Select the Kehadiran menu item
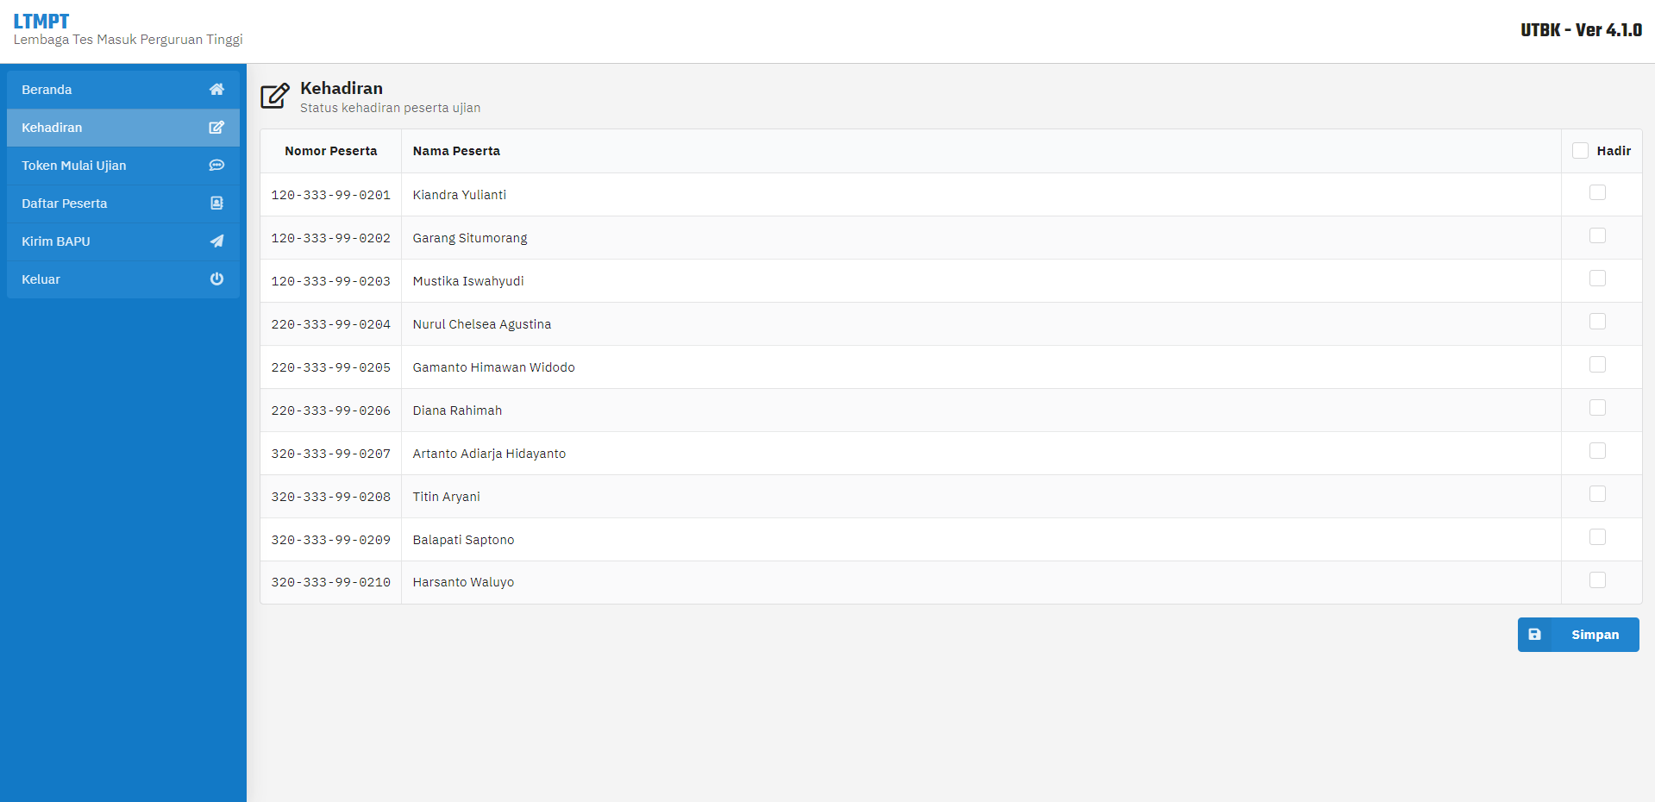Image resolution: width=1655 pixels, height=802 pixels. tap(123, 128)
